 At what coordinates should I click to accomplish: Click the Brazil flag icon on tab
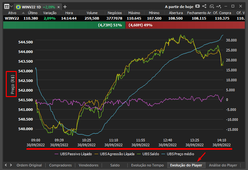click(18, 7)
